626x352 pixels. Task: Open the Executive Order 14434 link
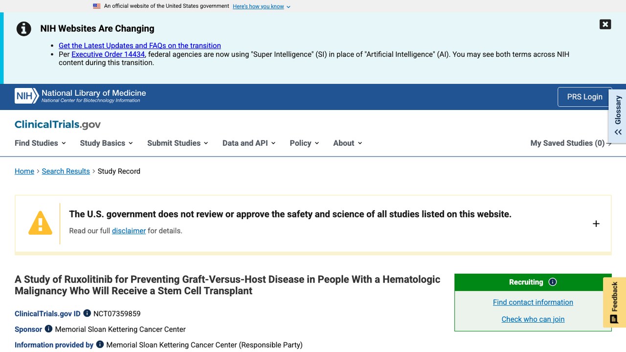coord(108,54)
